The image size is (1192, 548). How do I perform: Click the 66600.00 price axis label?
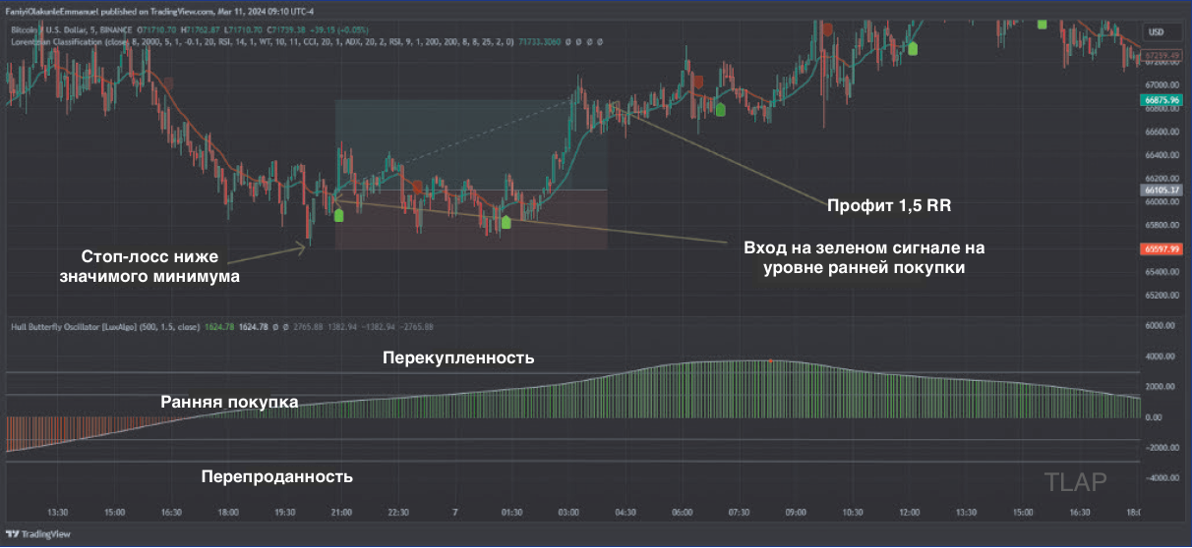pos(1162,132)
